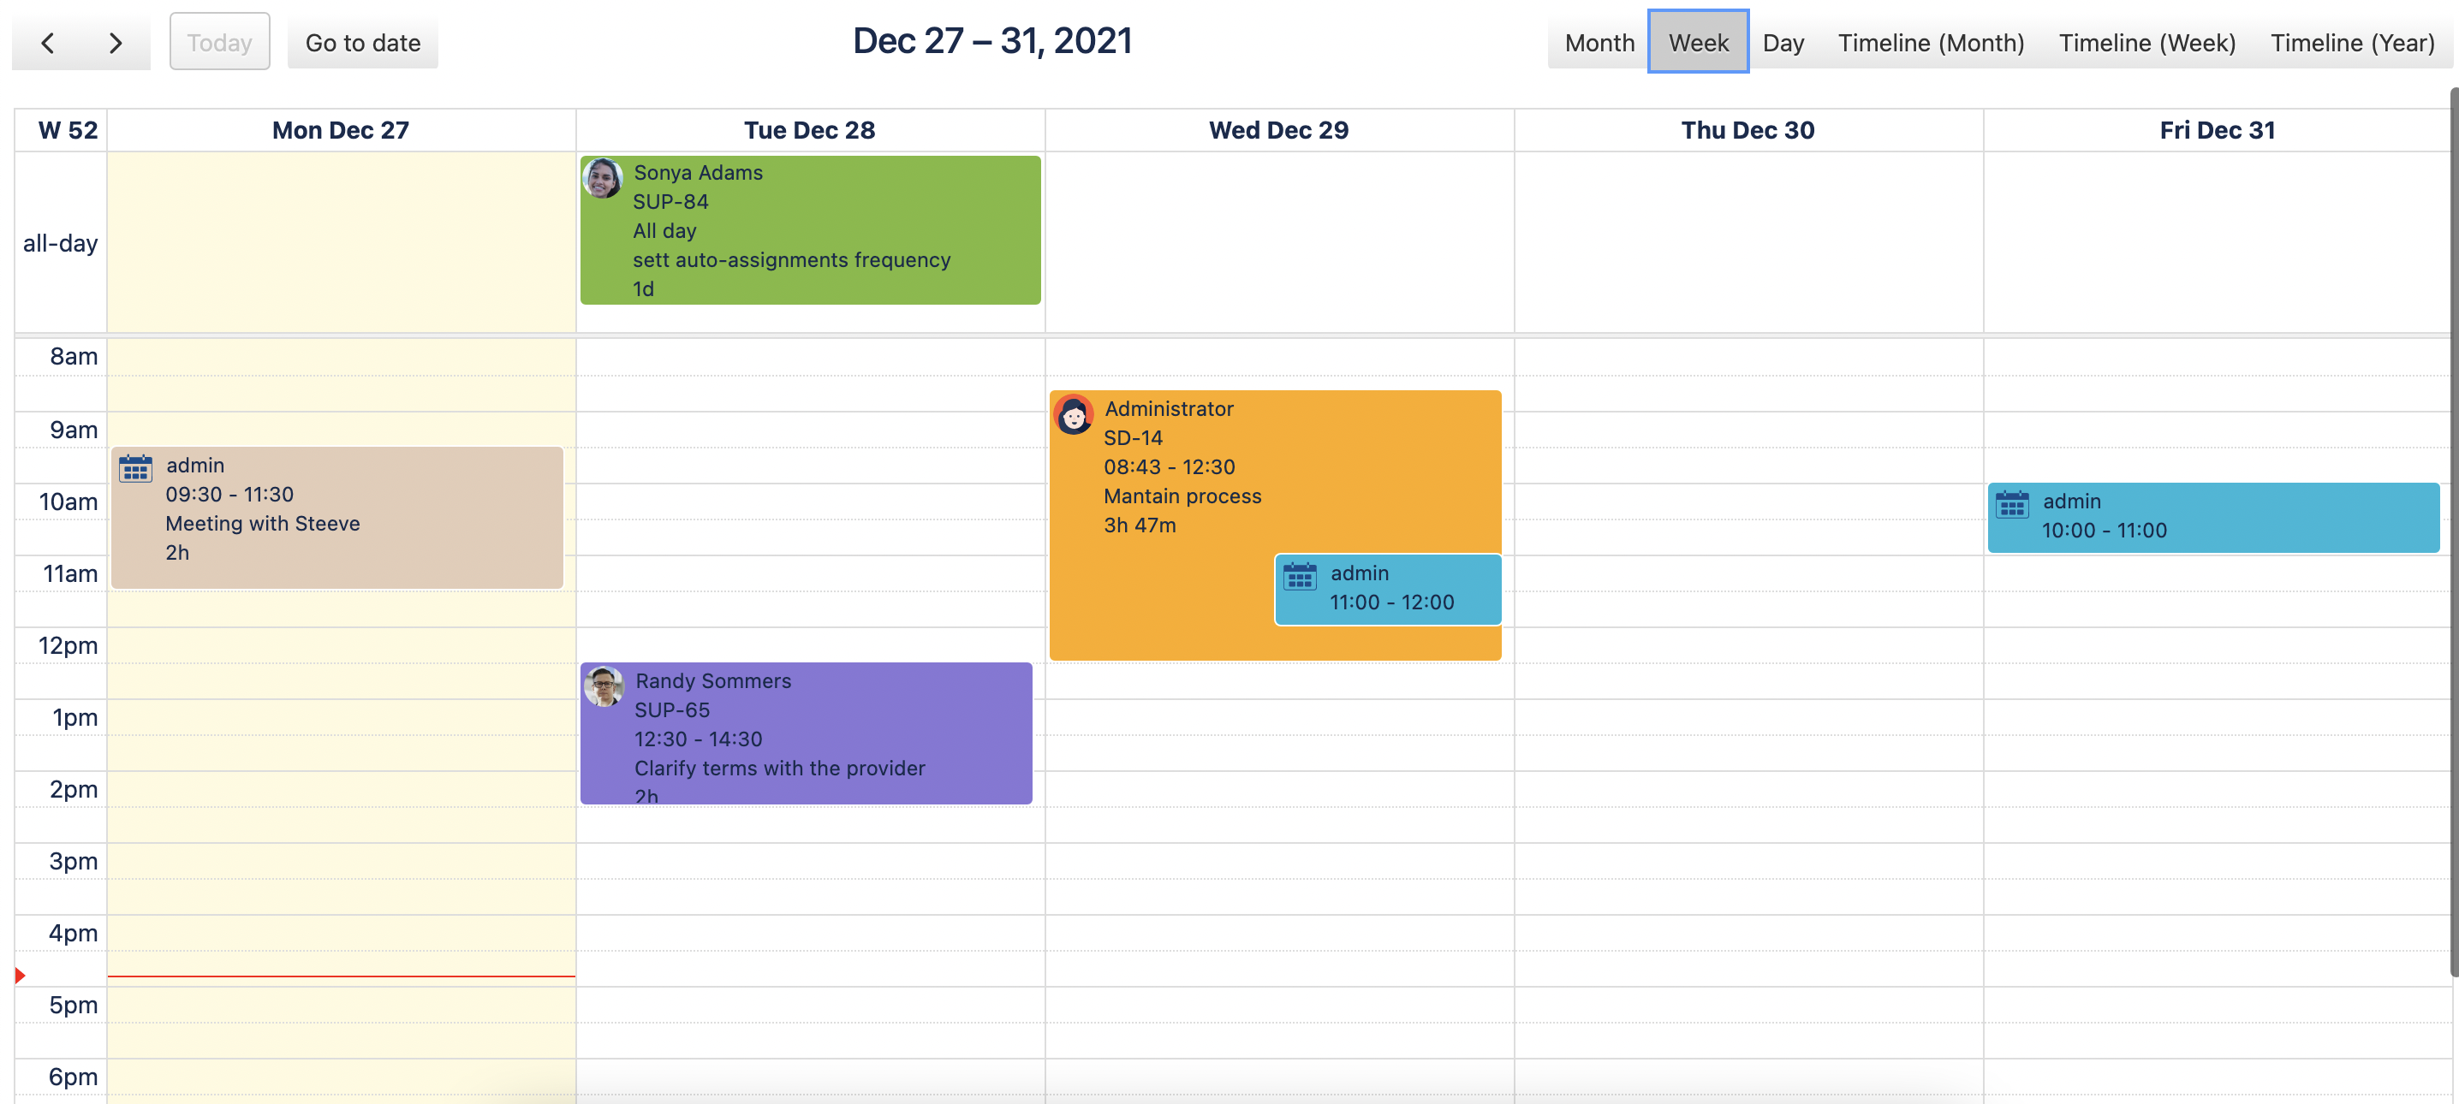Screen dimensions: 2459x1104
Task: Select Timeline (Year) view
Action: (x=2351, y=43)
